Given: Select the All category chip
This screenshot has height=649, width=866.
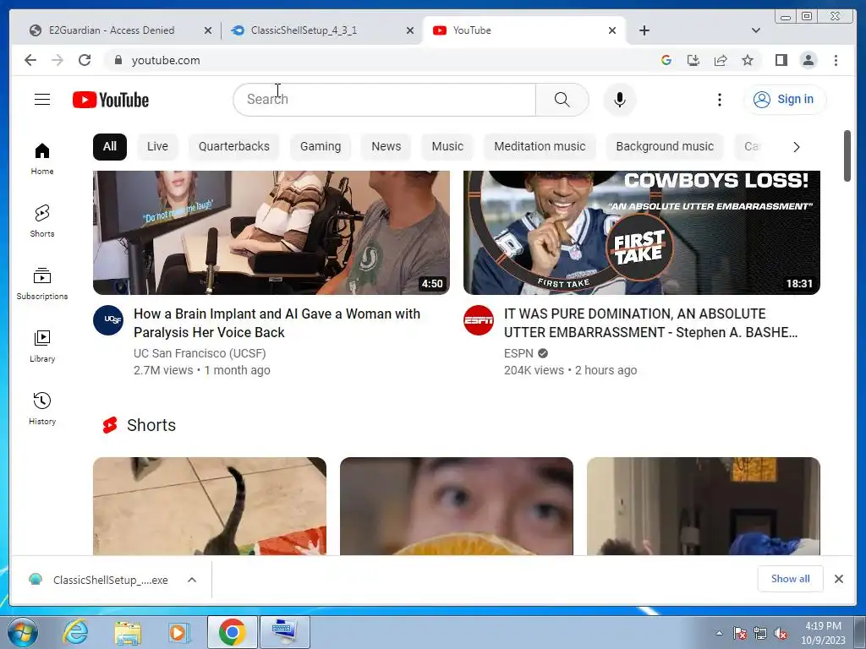Looking at the screenshot, I should pos(110,146).
